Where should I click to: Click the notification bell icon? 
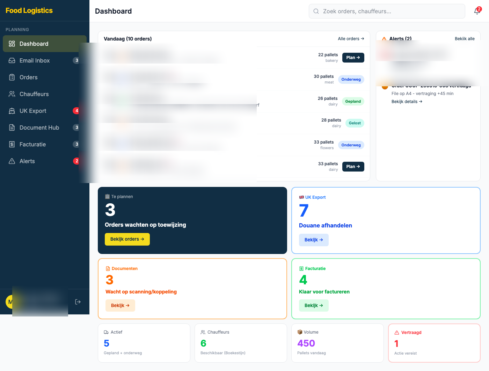(x=477, y=11)
